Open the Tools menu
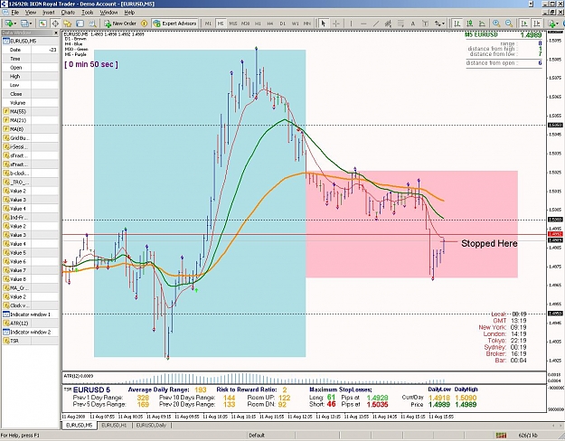Image resolution: width=565 pixels, height=441 pixels. coord(87,13)
